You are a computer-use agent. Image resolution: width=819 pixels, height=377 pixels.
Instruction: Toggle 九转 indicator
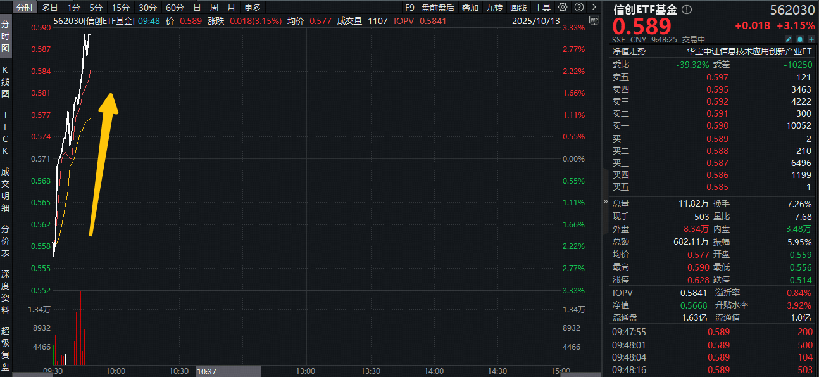(494, 8)
